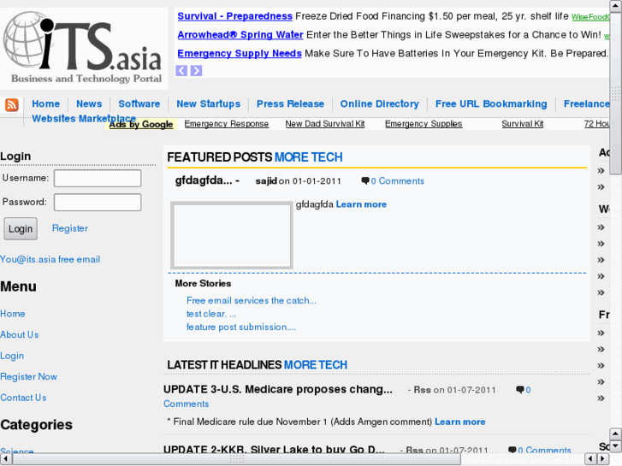Image resolution: width=622 pixels, height=466 pixels.
Task: Click the vertical scrollbar up arrow
Action: [616, 6]
